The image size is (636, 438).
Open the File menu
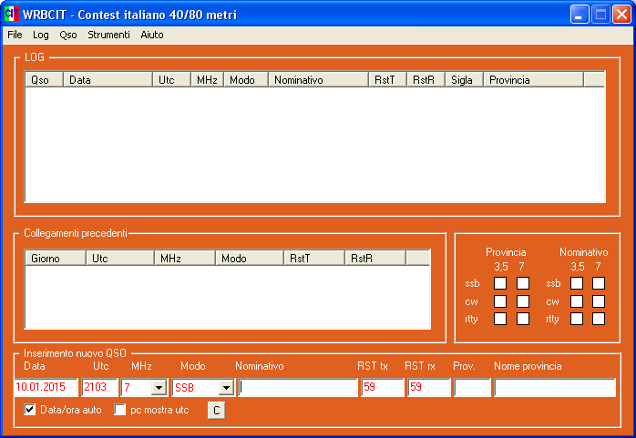(x=15, y=35)
